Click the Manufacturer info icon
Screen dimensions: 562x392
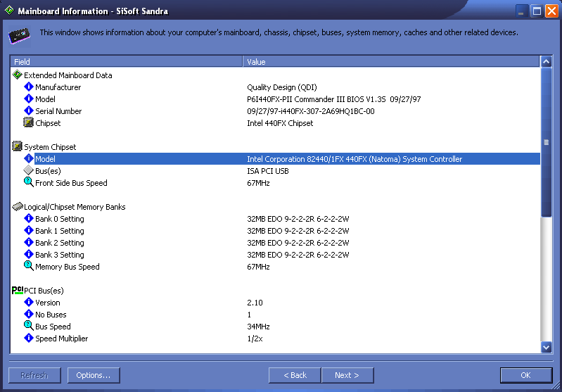click(29, 87)
